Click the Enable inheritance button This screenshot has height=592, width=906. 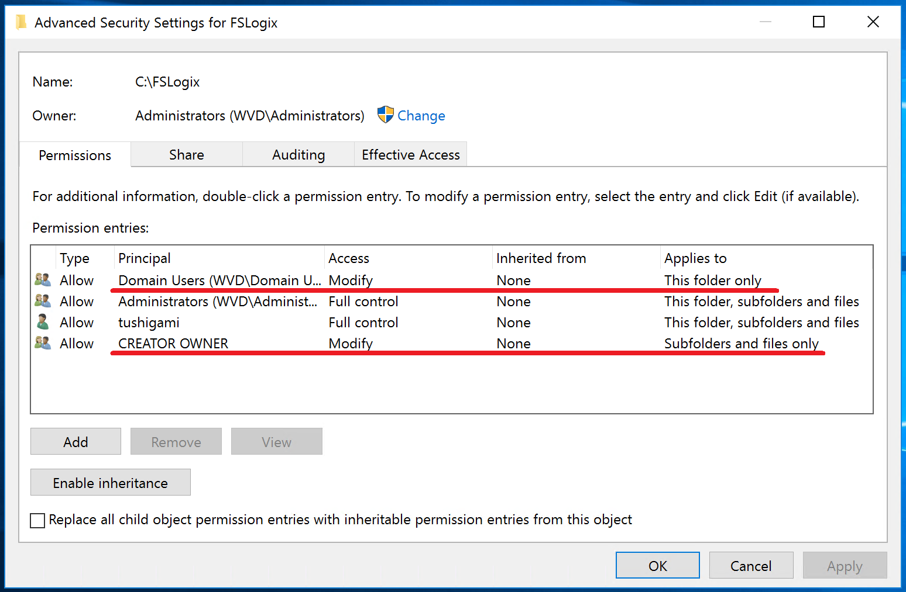(110, 482)
